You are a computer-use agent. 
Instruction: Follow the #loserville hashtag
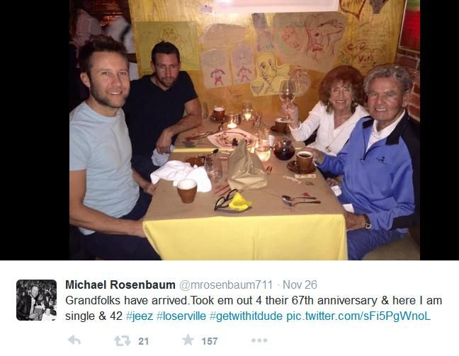(x=181, y=316)
